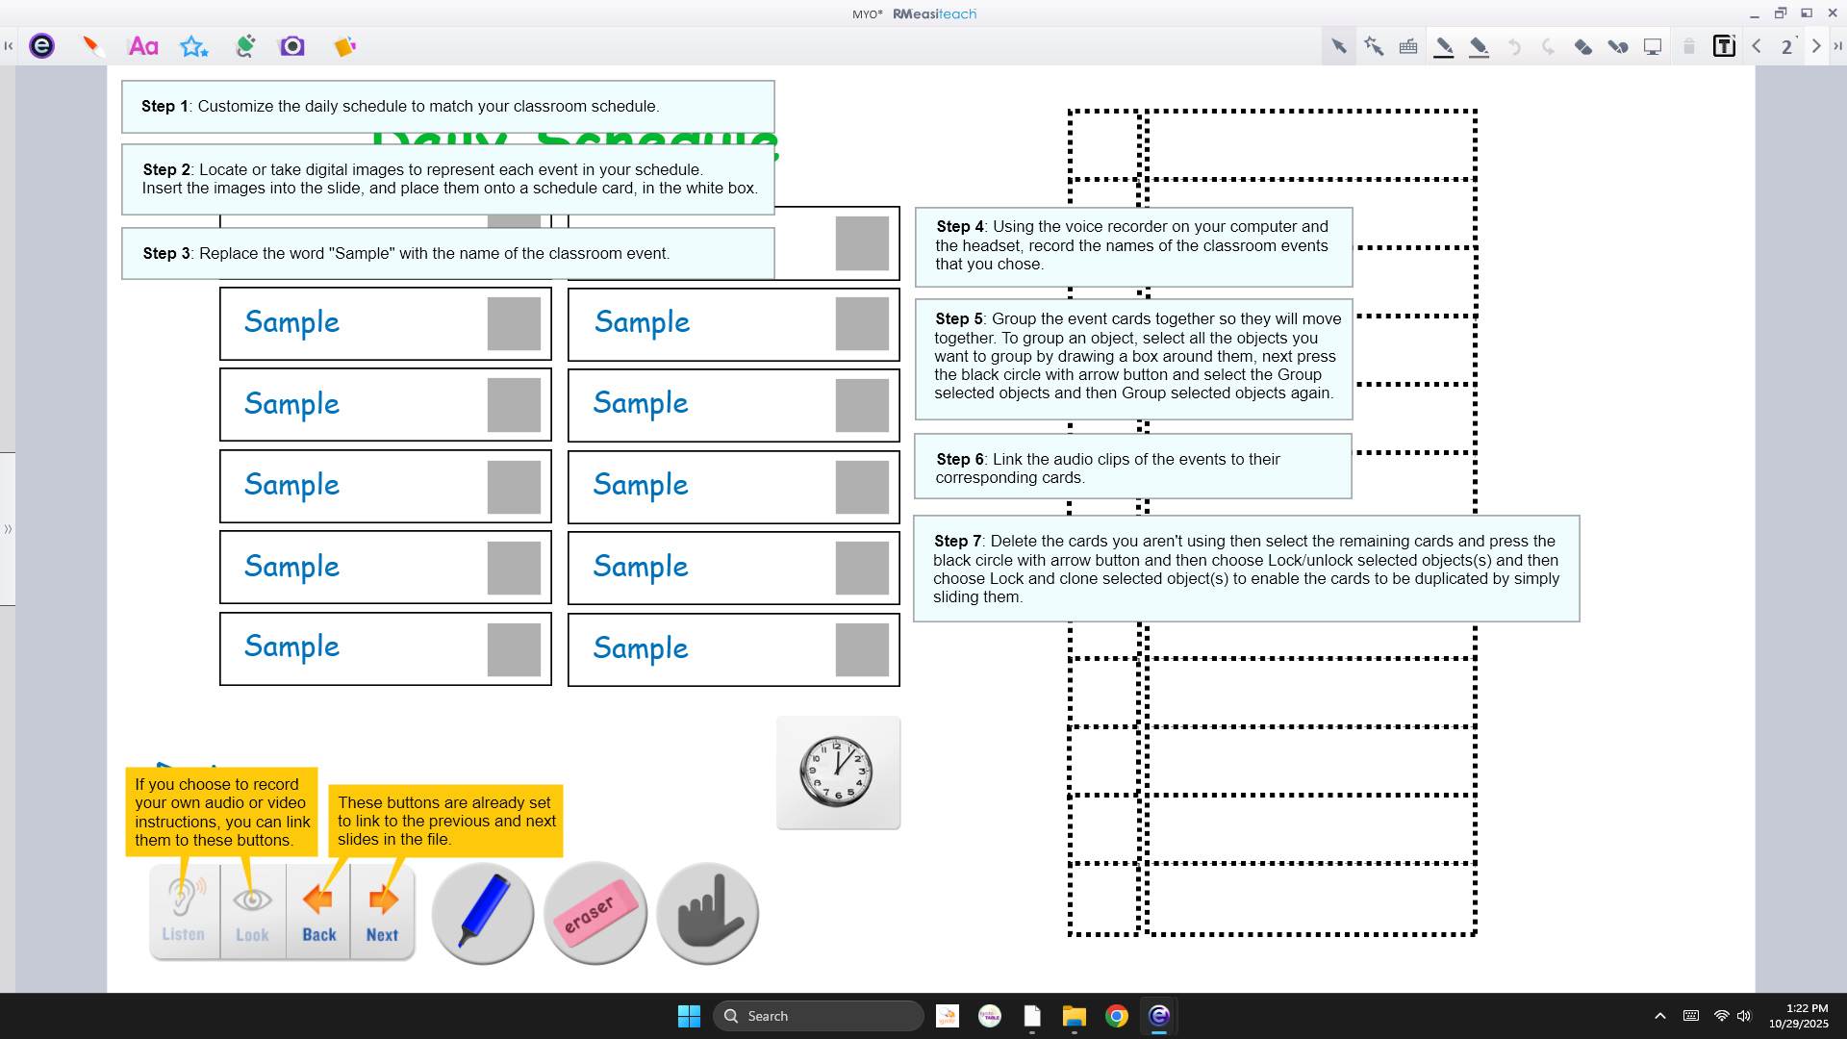
Task: Expand the left side panel handle
Action: click(8, 529)
